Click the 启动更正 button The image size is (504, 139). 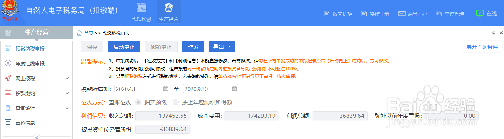click(x=124, y=46)
